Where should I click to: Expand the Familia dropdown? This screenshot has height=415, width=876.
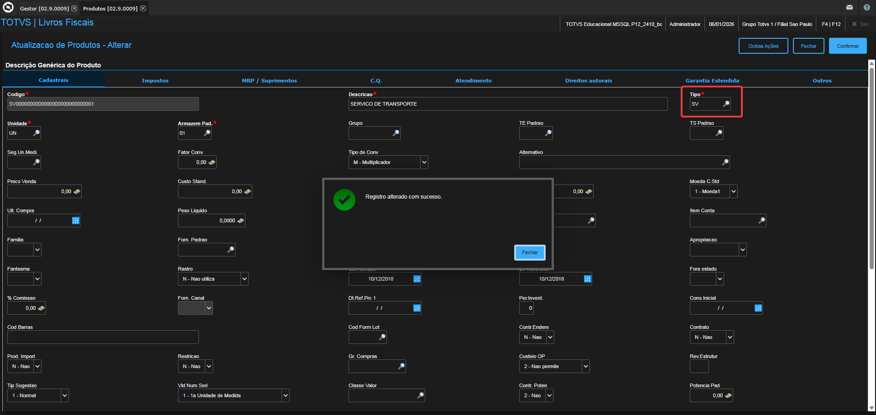coord(37,250)
